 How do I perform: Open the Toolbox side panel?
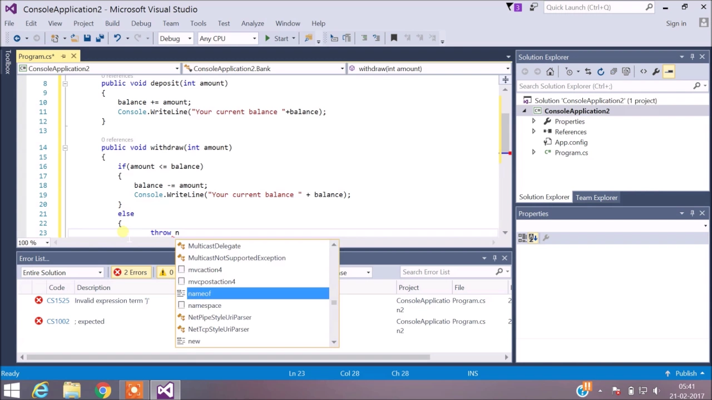point(7,62)
